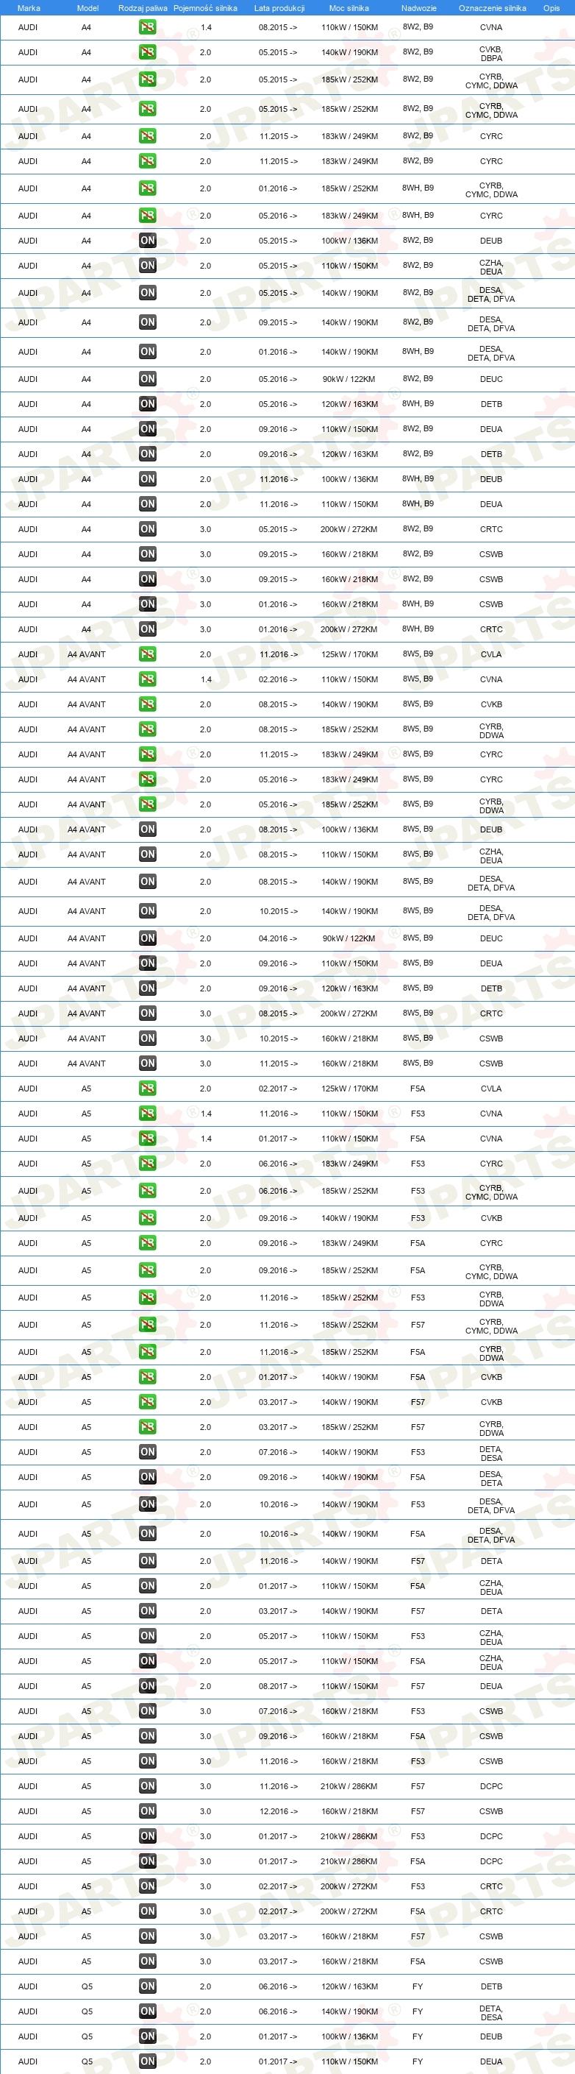Image resolution: width=575 pixels, height=2074 pixels.
Task: Select 'DEUC' in the A4 8W2 row
Action: (x=491, y=379)
